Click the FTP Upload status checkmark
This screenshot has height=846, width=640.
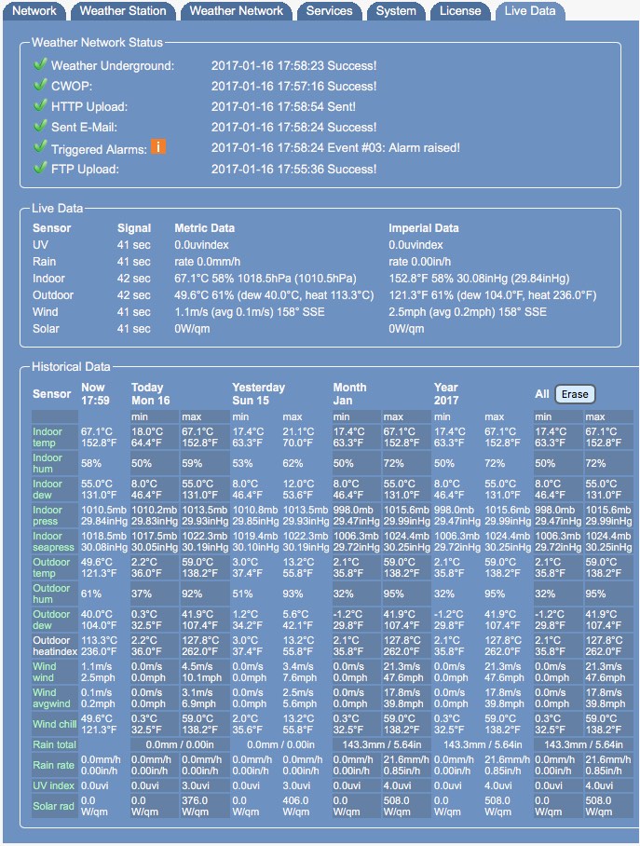(x=40, y=169)
